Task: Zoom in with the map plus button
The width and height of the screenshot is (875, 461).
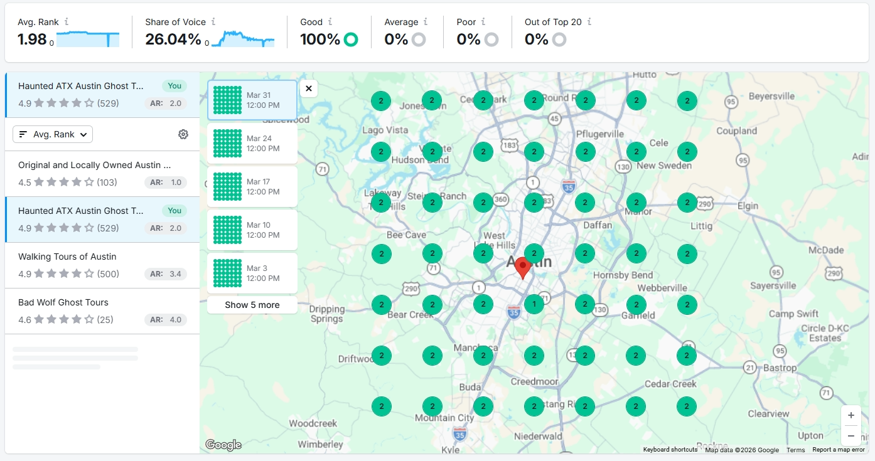Action: pyautogui.click(x=851, y=415)
